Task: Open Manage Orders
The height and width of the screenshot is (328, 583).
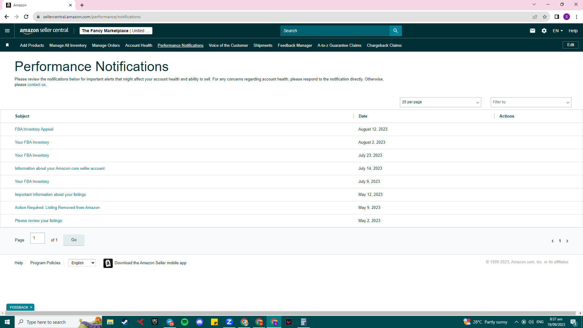Action: [x=106, y=45]
